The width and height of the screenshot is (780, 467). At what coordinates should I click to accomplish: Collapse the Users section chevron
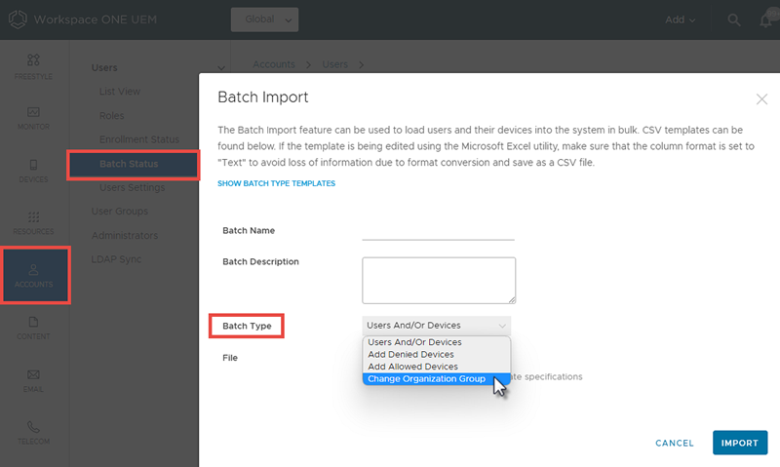tap(221, 67)
